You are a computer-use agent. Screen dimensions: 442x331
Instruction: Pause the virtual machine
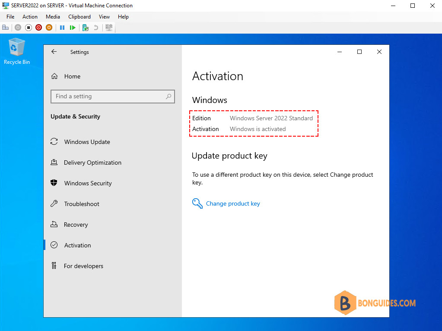62,28
